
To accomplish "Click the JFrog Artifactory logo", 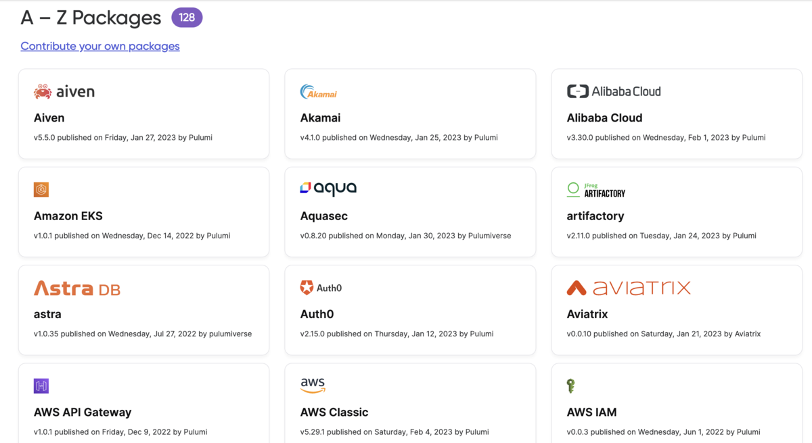I will (x=596, y=190).
